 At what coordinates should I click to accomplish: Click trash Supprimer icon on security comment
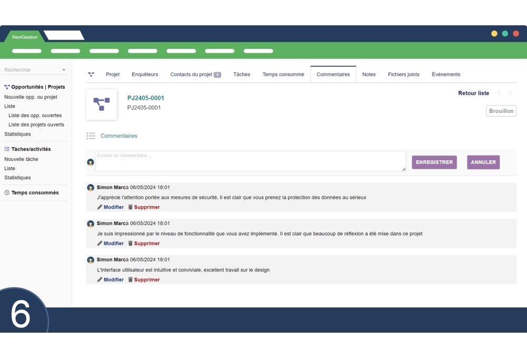pyautogui.click(x=131, y=207)
